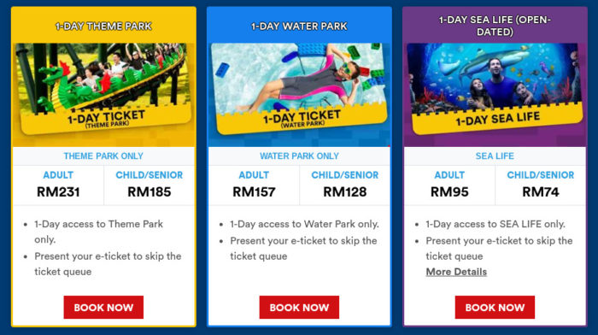This screenshot has width=598, height=335.
Task: Click BOOK NOW for SEA LIFE ticket
Action: (x=495, y=307)
